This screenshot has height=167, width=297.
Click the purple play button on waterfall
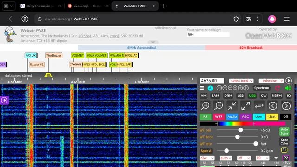(4, 100)
